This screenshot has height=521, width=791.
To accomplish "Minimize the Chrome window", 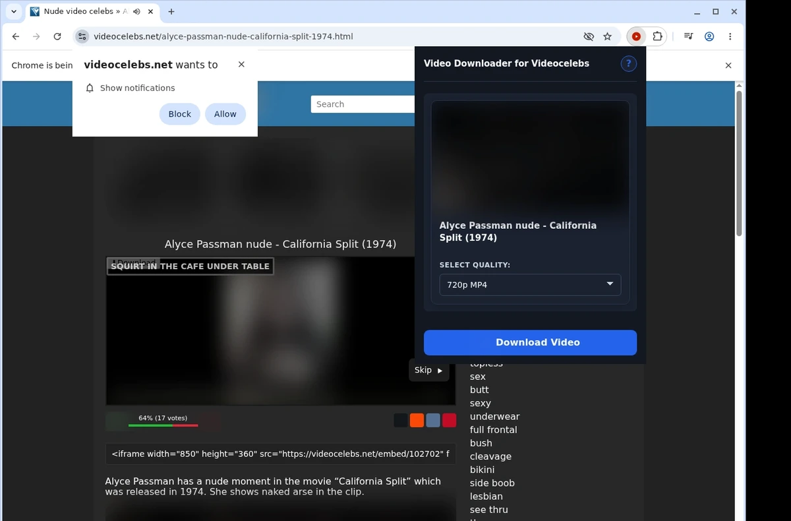I will pyautogui.click(x=697, y=11).
